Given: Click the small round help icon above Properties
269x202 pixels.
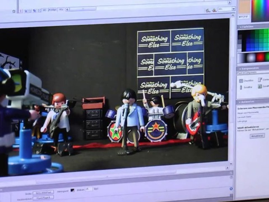Looking at the screenshot, I should [x=231, y=177].
